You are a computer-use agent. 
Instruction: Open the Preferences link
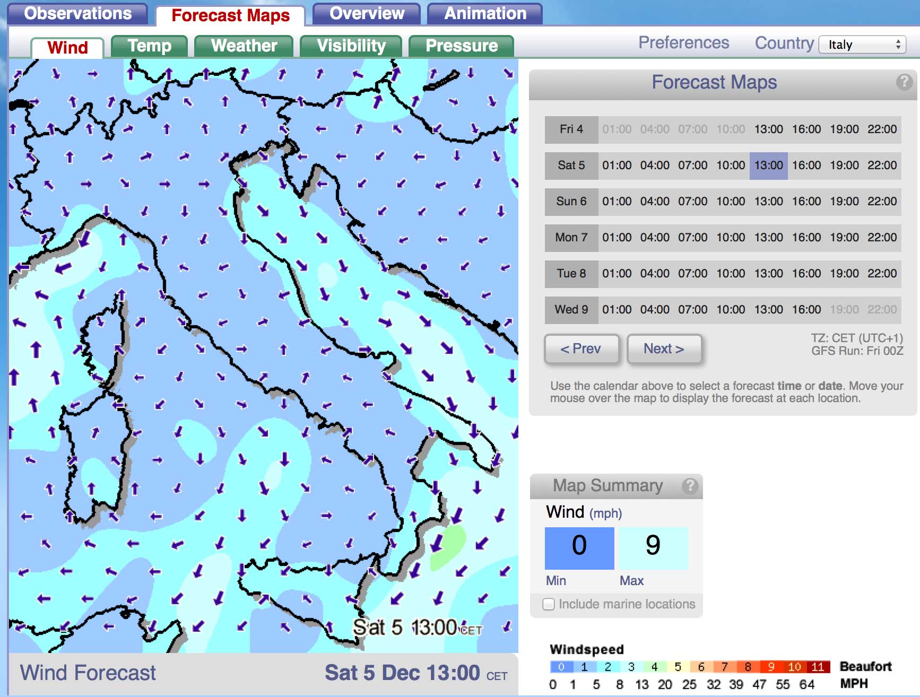[683, 43]
